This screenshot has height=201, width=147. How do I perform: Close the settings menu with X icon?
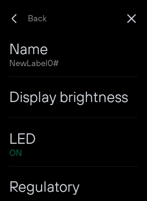coord(132,19)
